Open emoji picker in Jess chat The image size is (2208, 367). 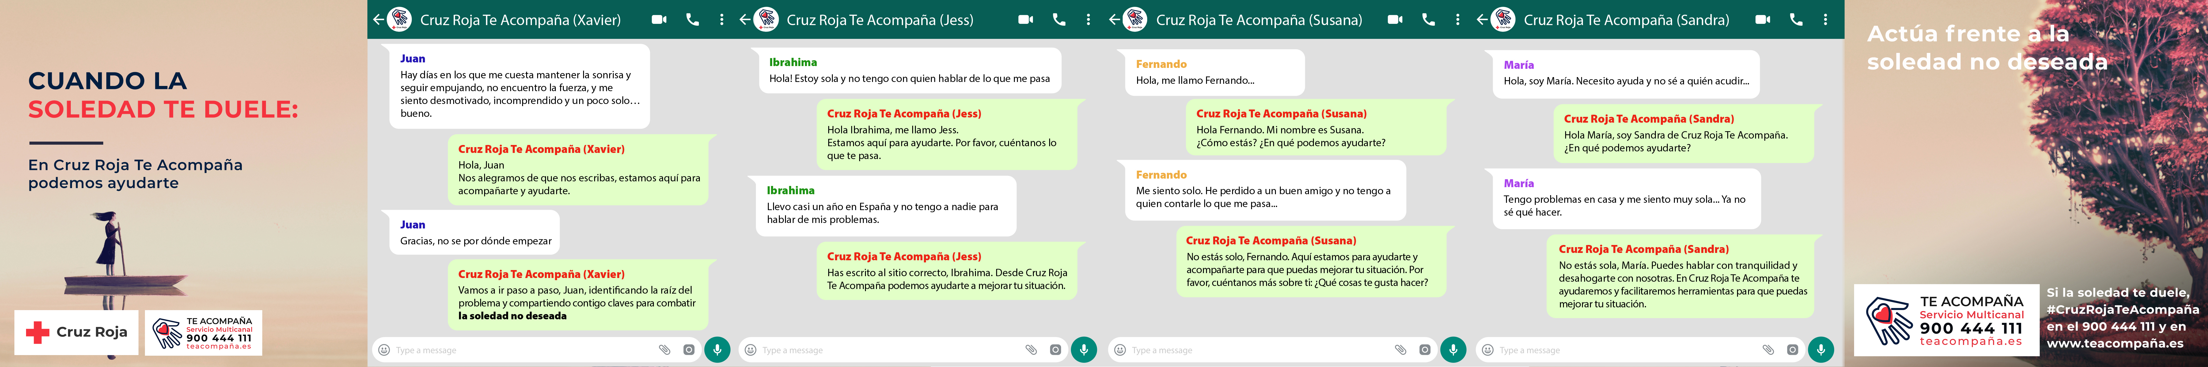pos(750,350)
